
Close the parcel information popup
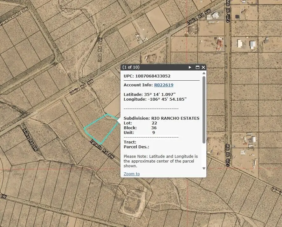click(203, 67)
